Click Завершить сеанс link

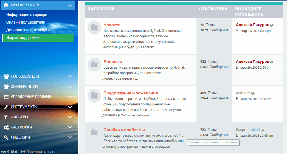pyautogui.click(x=41, y=152)
